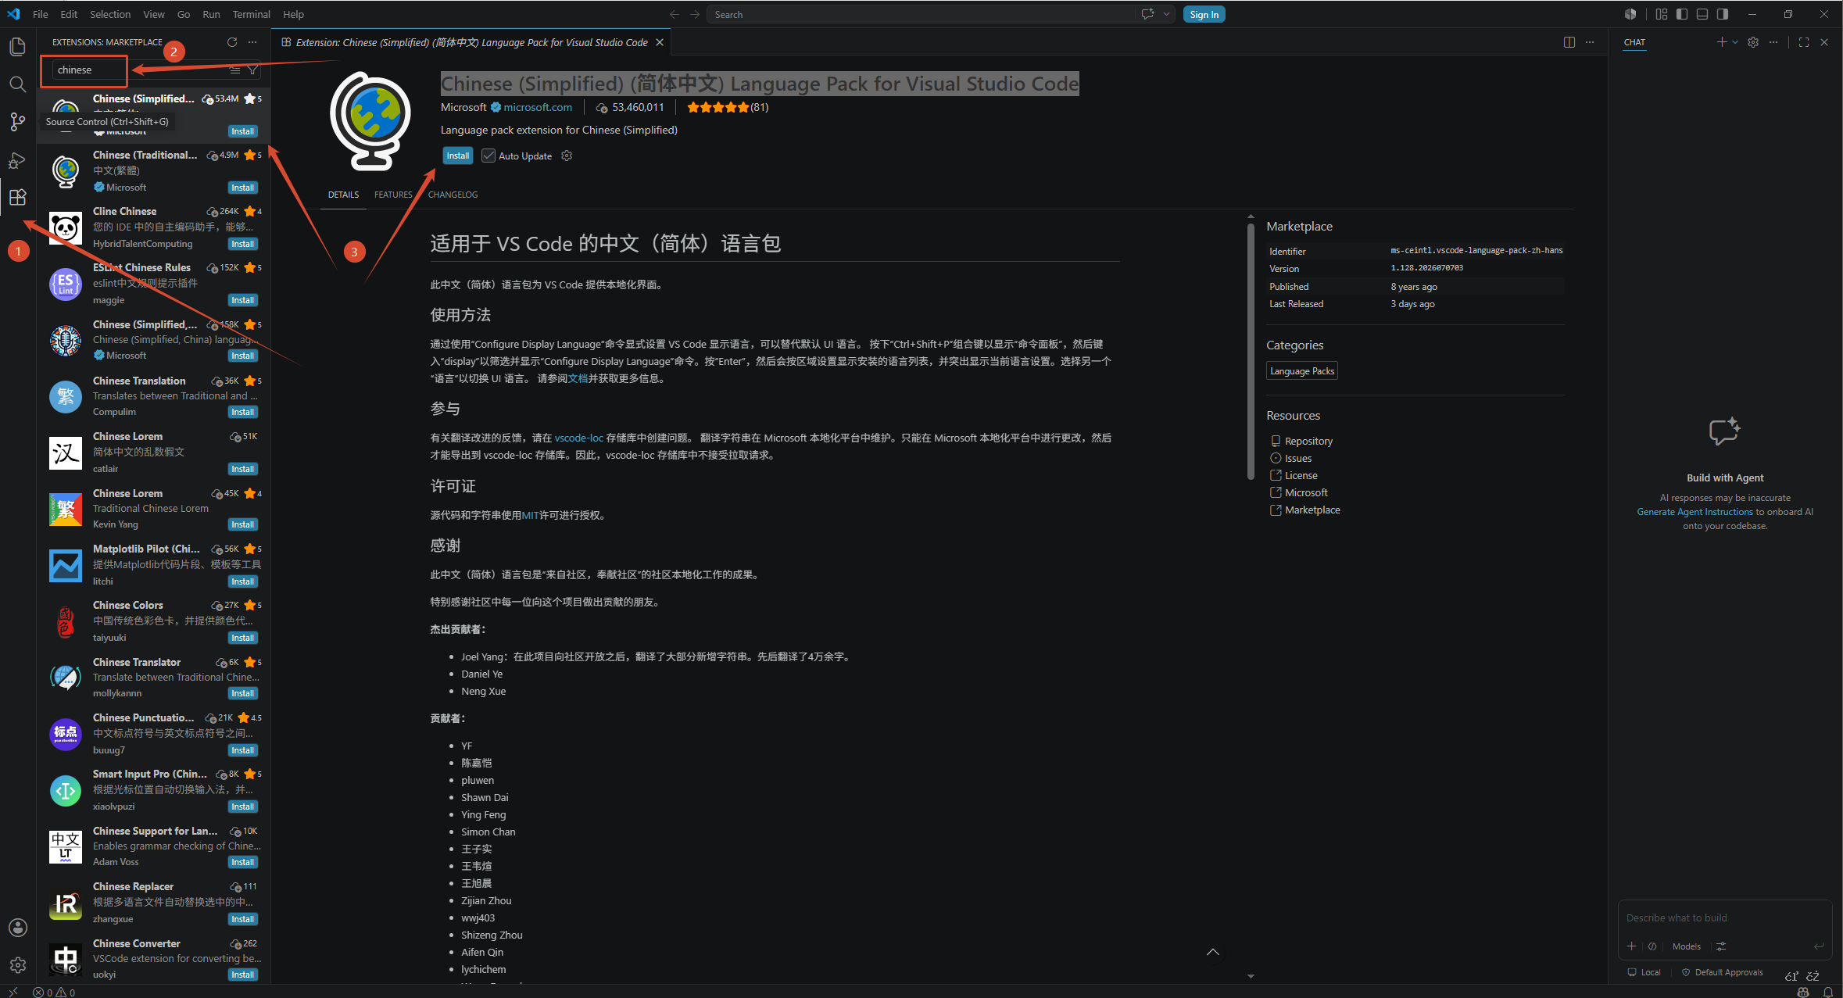Customize layout icon in title bar
The width and height of the screenshot is (1843, 998).
pos(1661,14)
